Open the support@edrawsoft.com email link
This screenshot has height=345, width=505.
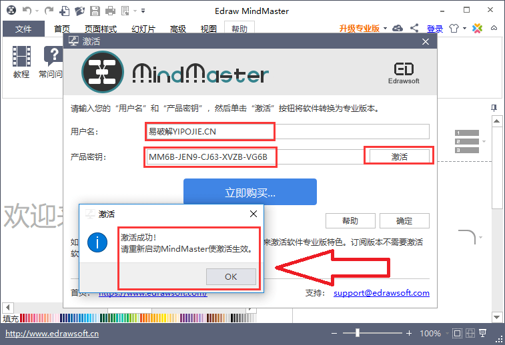[382, 292]
